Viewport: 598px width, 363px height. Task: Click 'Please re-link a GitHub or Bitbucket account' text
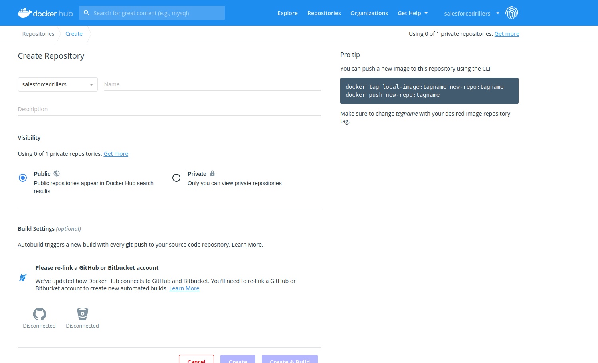97,268
